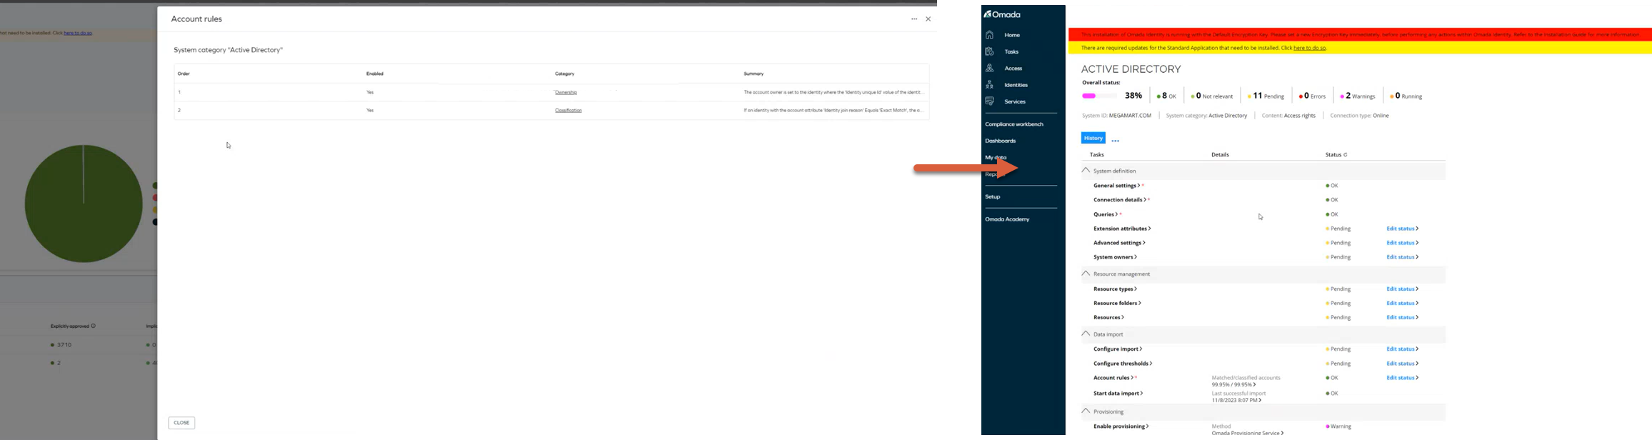Click the info icon beside Explicitly approved
This screenshot has width=1652, height=440.
pyautogui.click(x=94, y=326)
